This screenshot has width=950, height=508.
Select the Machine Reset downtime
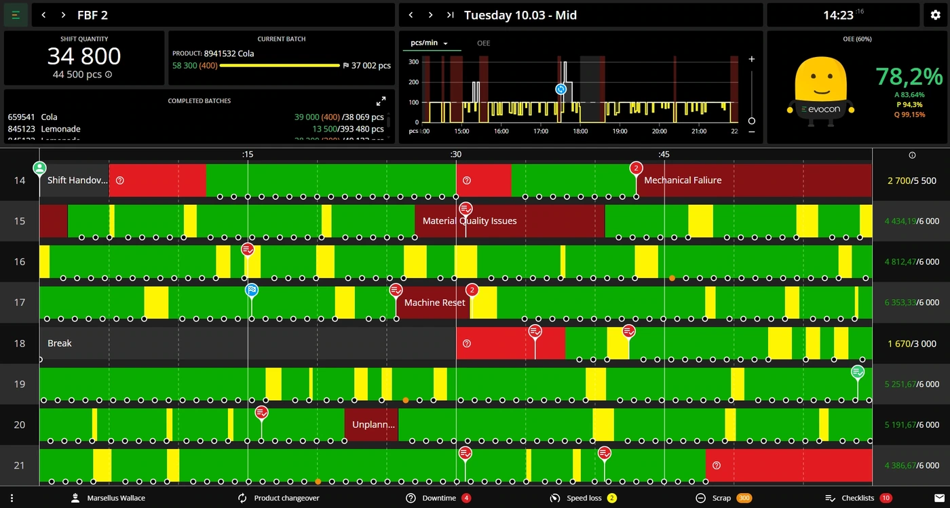pyautogui.click(x=432, y=302)
